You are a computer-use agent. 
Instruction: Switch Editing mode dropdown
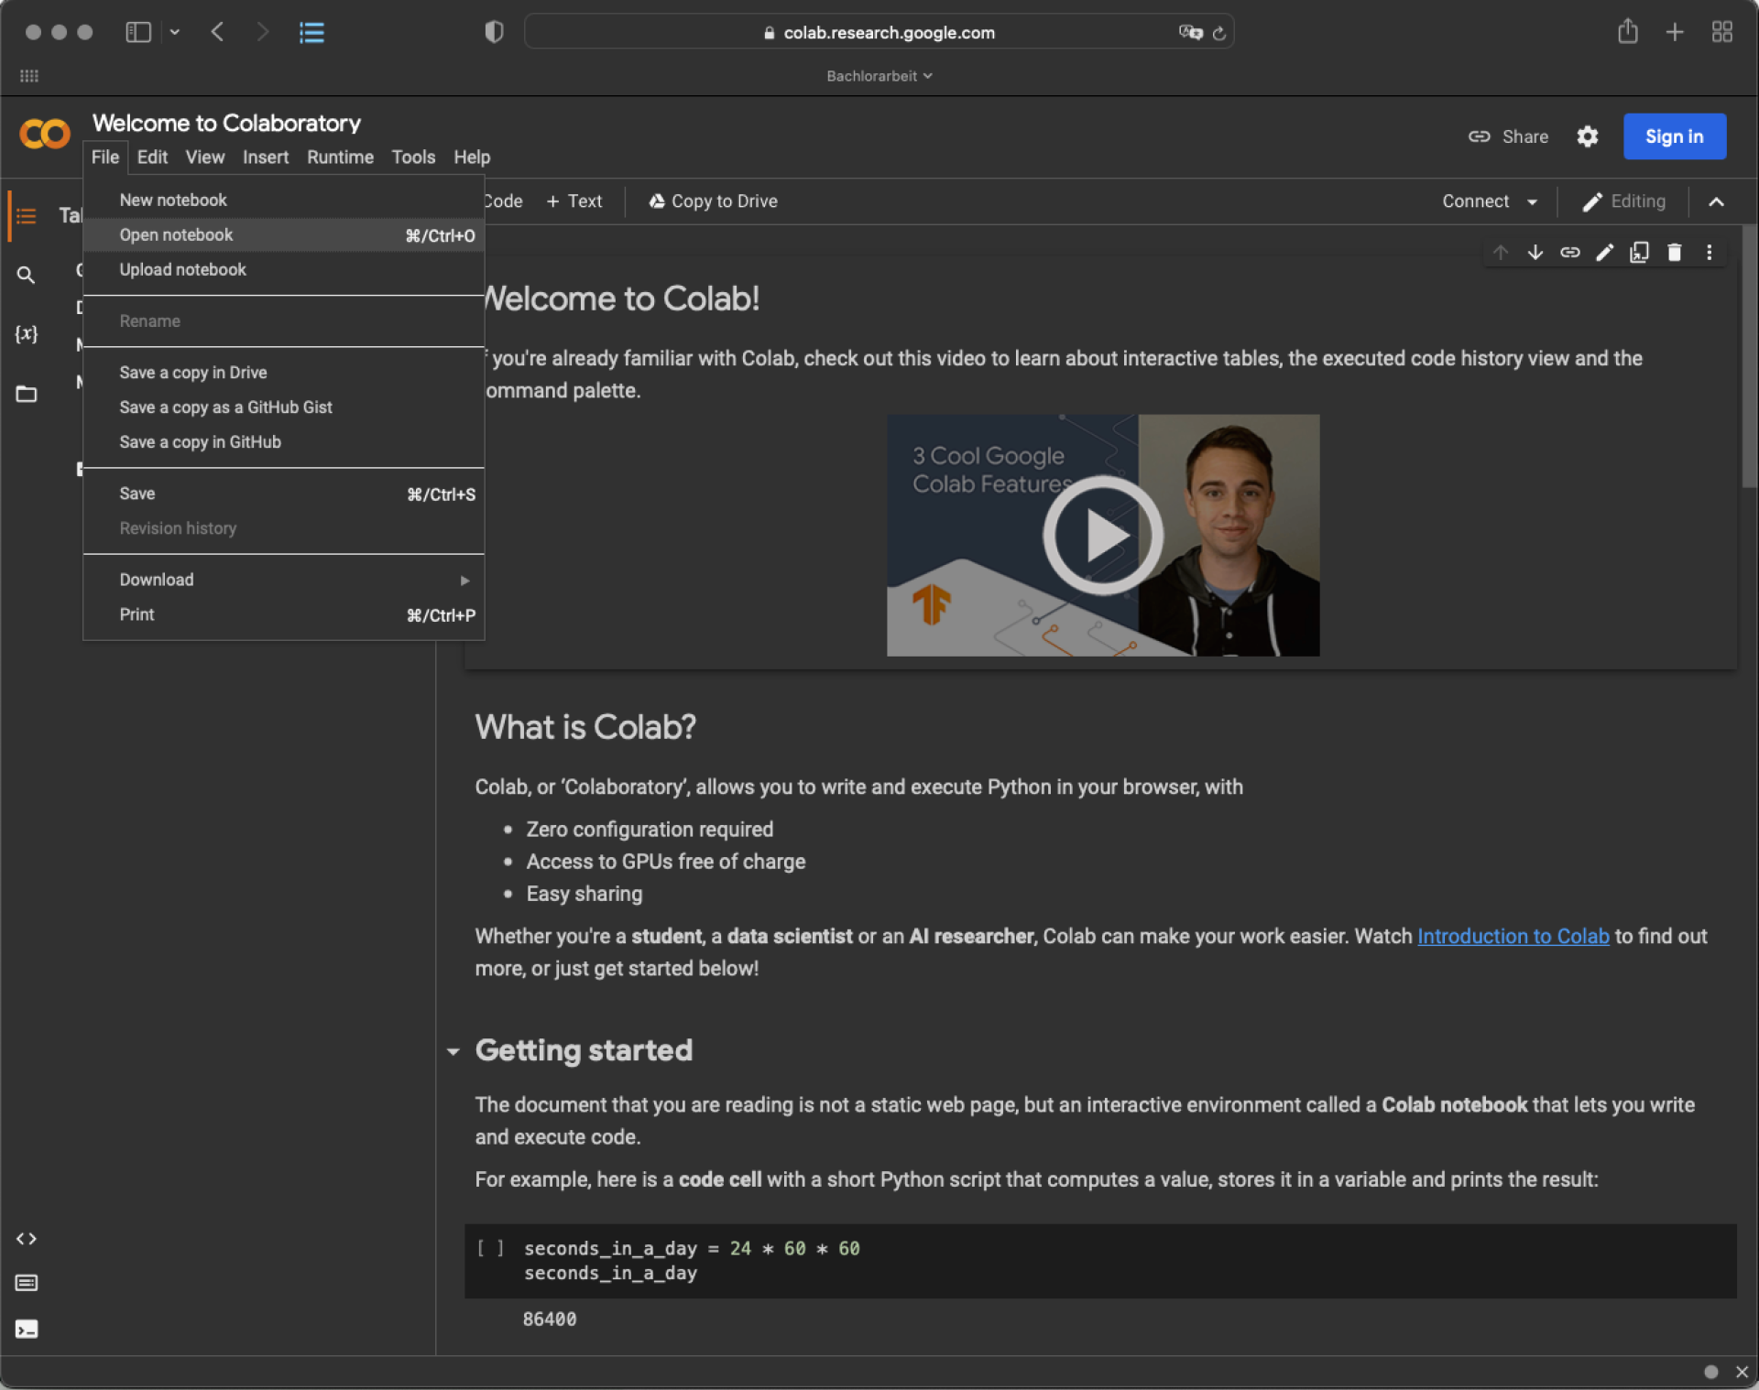click(x=1624, y=201)
